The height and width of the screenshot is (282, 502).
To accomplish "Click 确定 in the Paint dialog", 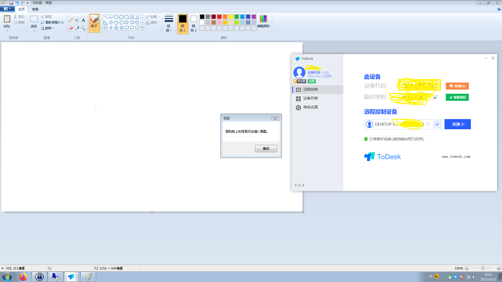I will 266,149.
